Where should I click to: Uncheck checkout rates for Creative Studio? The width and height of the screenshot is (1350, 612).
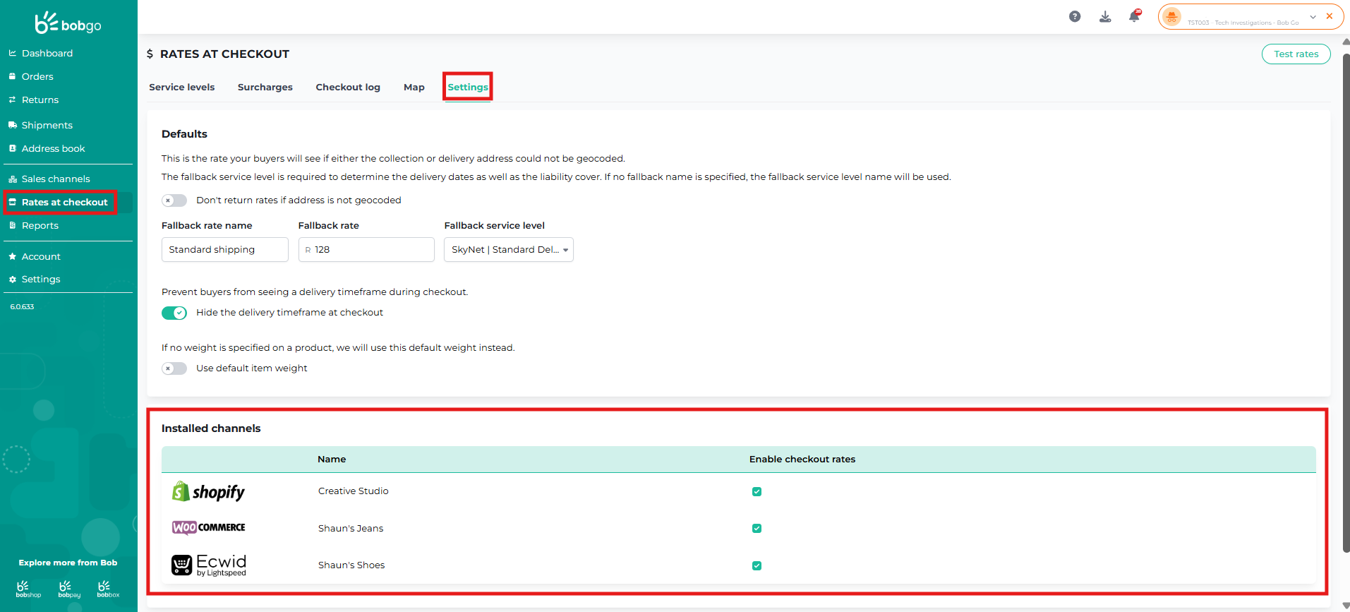(757, 492)
